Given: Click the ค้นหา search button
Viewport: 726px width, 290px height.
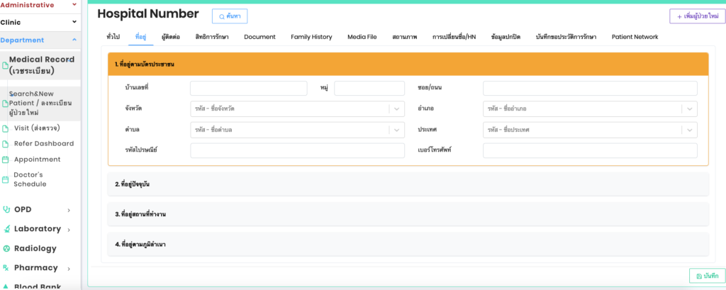Looking at the screenshot, I should 230,16.
